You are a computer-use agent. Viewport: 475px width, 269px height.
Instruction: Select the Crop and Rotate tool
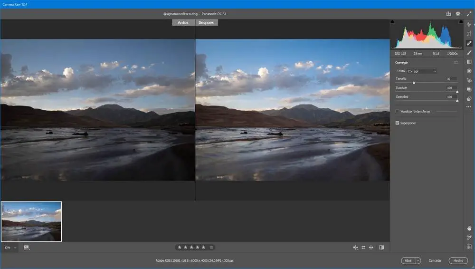pyautogui.click(x=469, y=34)
